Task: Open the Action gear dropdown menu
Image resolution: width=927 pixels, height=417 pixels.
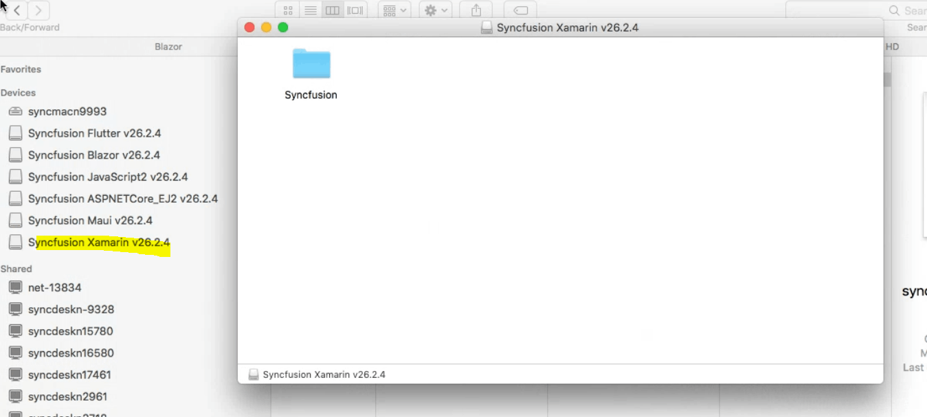Action: coord(436,10)
